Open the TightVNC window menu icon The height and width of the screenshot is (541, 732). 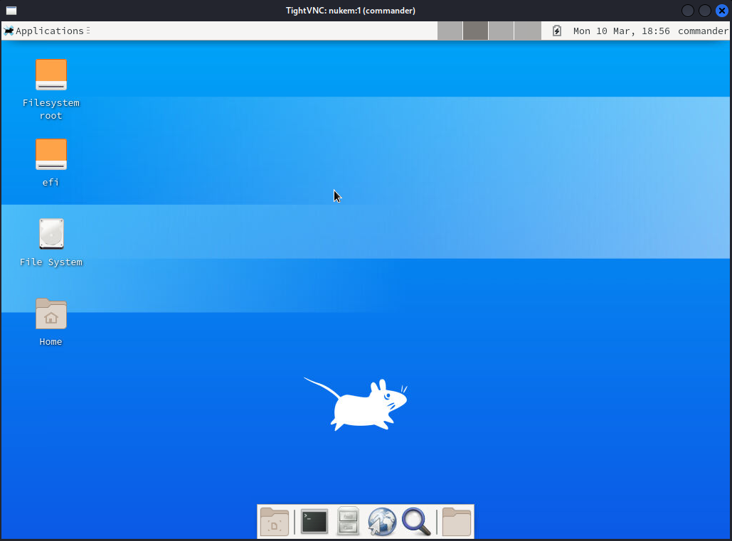click(11, 10)
